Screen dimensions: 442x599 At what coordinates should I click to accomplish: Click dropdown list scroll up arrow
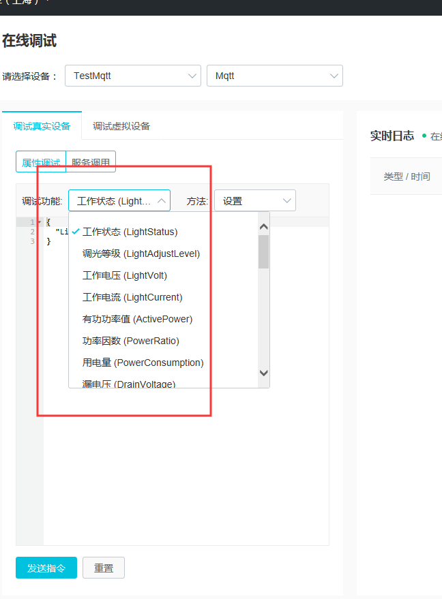263,226
